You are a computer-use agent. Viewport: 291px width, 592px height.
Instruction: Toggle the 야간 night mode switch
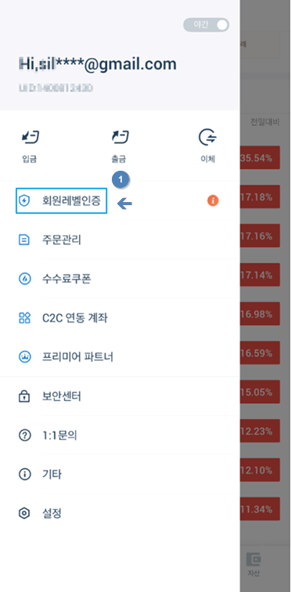point(207,25)
